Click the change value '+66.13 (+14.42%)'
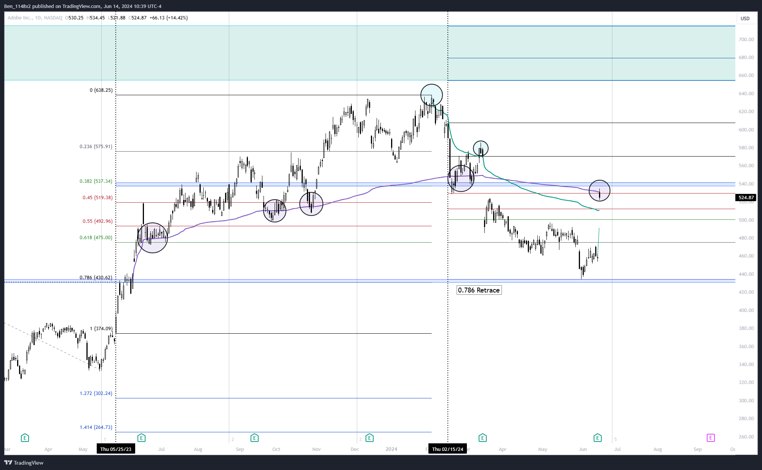Screen dimensions: 762x470 (x=169, y=18)
